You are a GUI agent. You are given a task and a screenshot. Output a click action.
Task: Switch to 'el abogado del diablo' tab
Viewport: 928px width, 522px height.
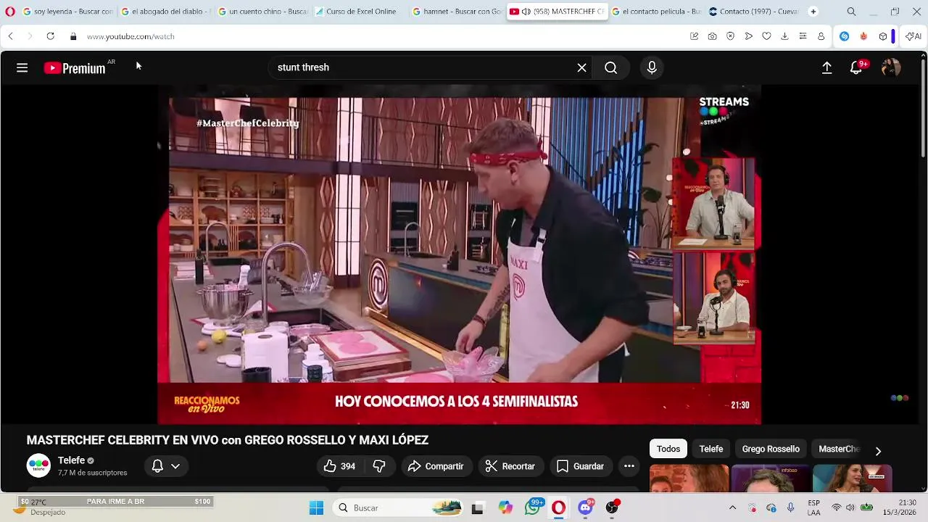tap(165, 12)
